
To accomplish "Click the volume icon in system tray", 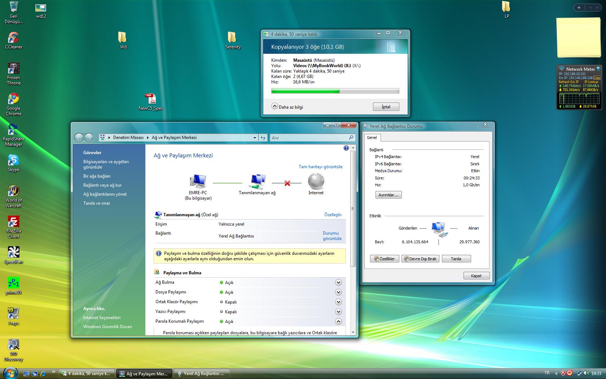I will (x=586, y=373).
